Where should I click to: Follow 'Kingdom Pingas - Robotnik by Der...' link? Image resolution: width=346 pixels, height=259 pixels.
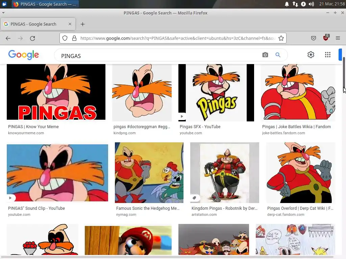(224, 208)
